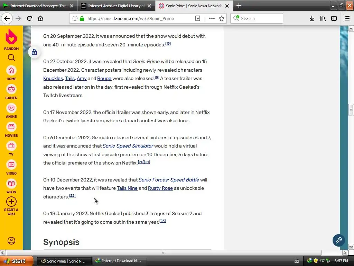Jump to reference 21

point(147,162)
